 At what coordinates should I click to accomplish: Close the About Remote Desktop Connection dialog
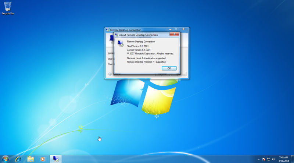click(174, 34)
